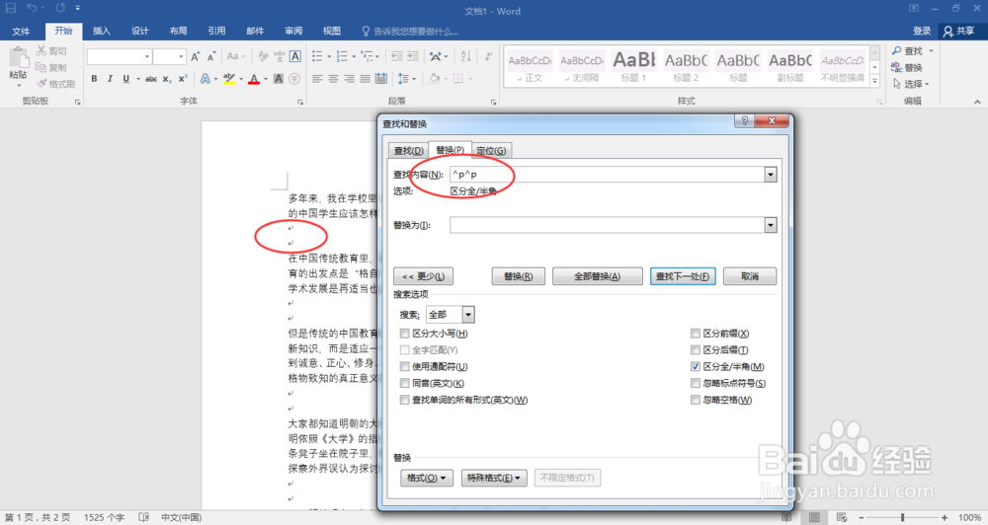Image resolution: width=988 pixels, height=525 pixels.
Task: Click the text highlight color icon
Action: coord(229,79)
